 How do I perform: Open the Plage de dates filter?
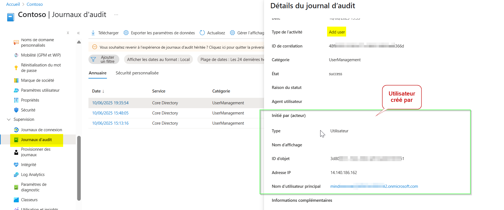pos(231,59)
